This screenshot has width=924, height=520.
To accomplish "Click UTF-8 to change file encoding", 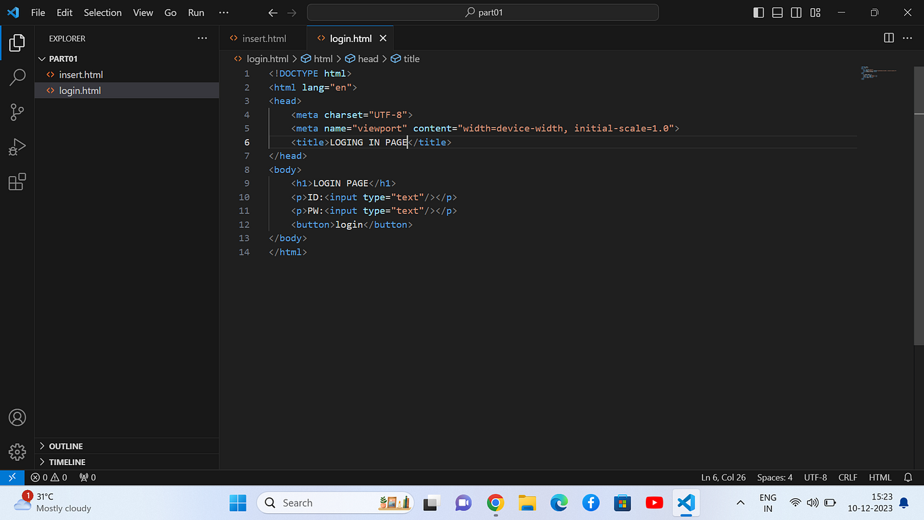I will click(815, 477).
